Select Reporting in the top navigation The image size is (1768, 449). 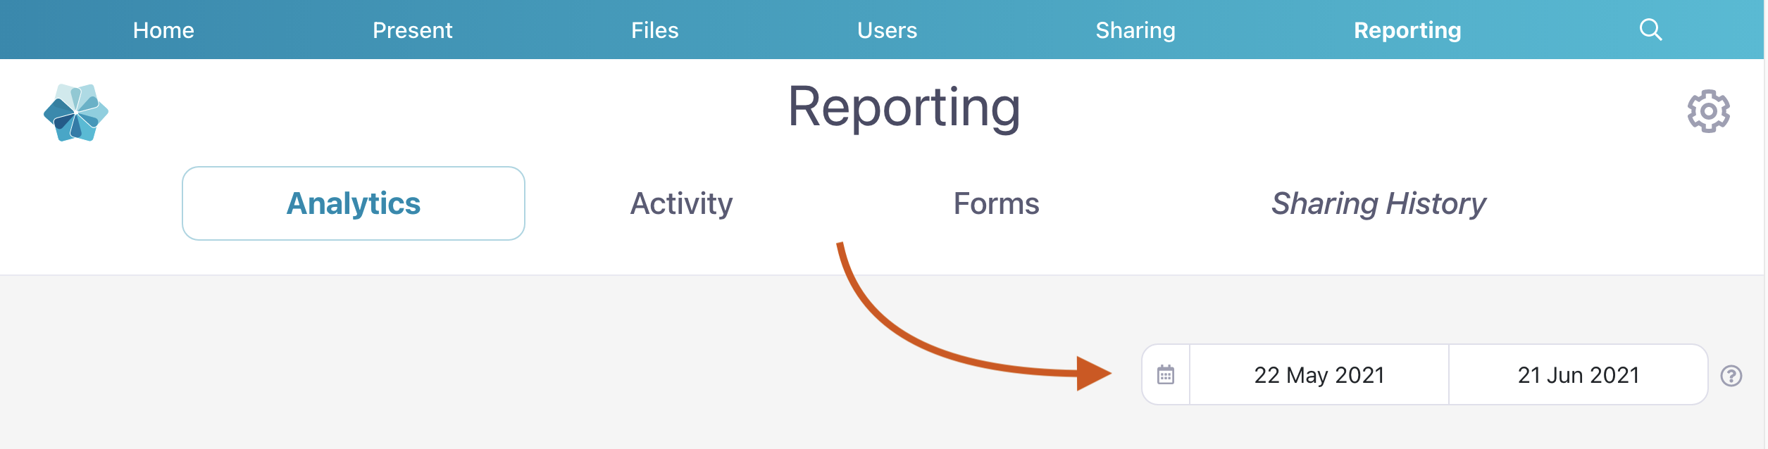pos(1407,30)
